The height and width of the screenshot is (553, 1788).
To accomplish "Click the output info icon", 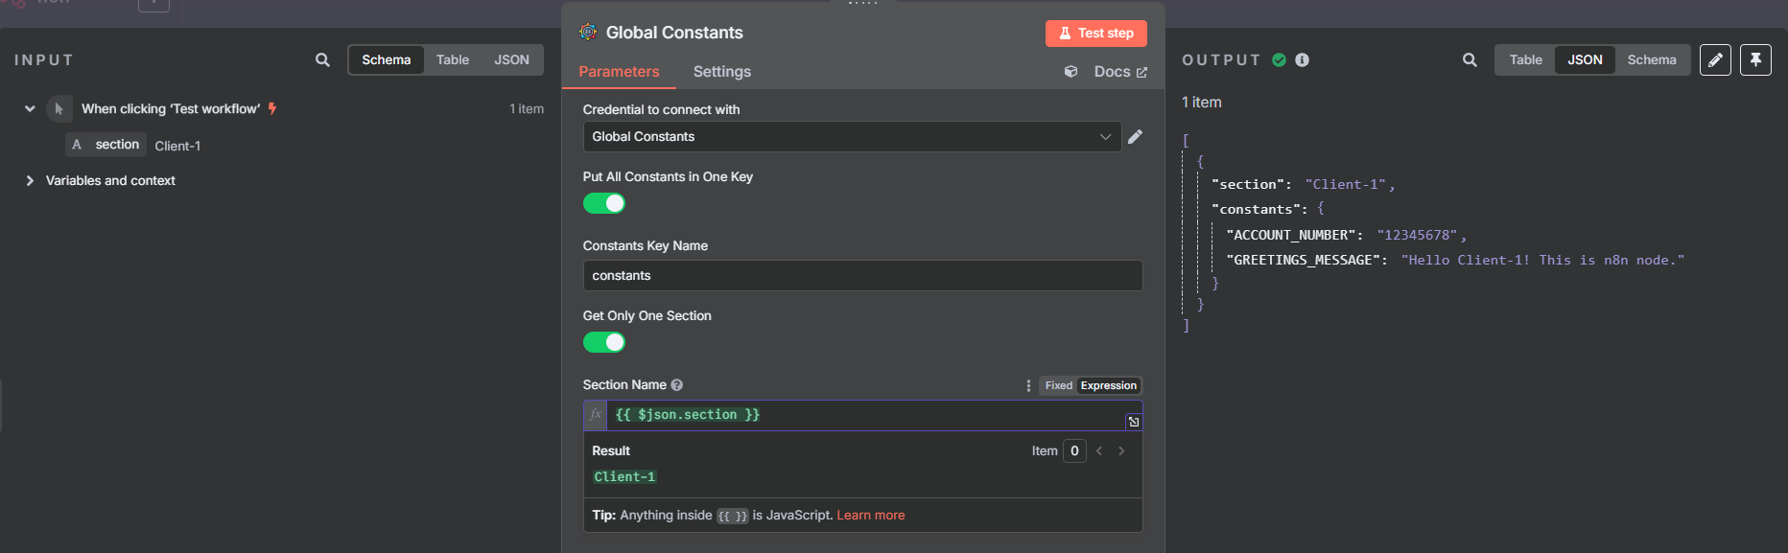I will coord(1302,59).
